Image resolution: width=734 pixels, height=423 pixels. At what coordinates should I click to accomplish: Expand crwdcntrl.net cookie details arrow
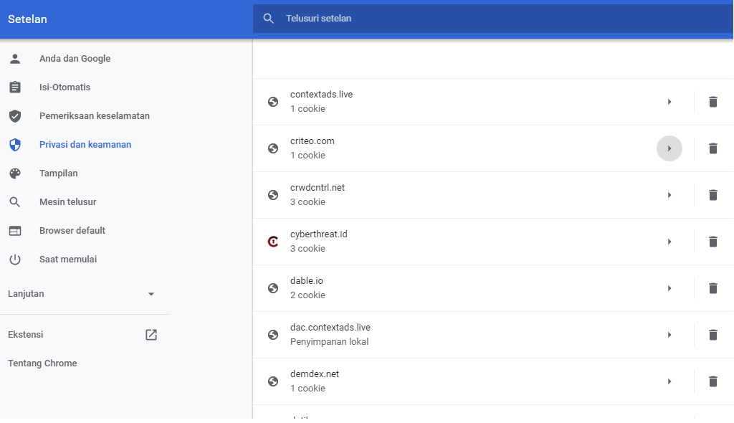(669, 195)
